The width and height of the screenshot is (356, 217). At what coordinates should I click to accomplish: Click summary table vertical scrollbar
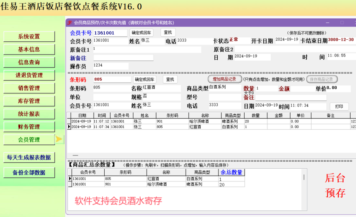pyautogui.click(x=304, y=177)
